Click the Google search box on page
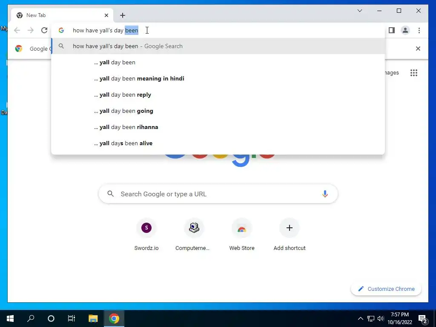 218,194
